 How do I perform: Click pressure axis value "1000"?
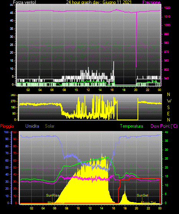tap(167, 25)
